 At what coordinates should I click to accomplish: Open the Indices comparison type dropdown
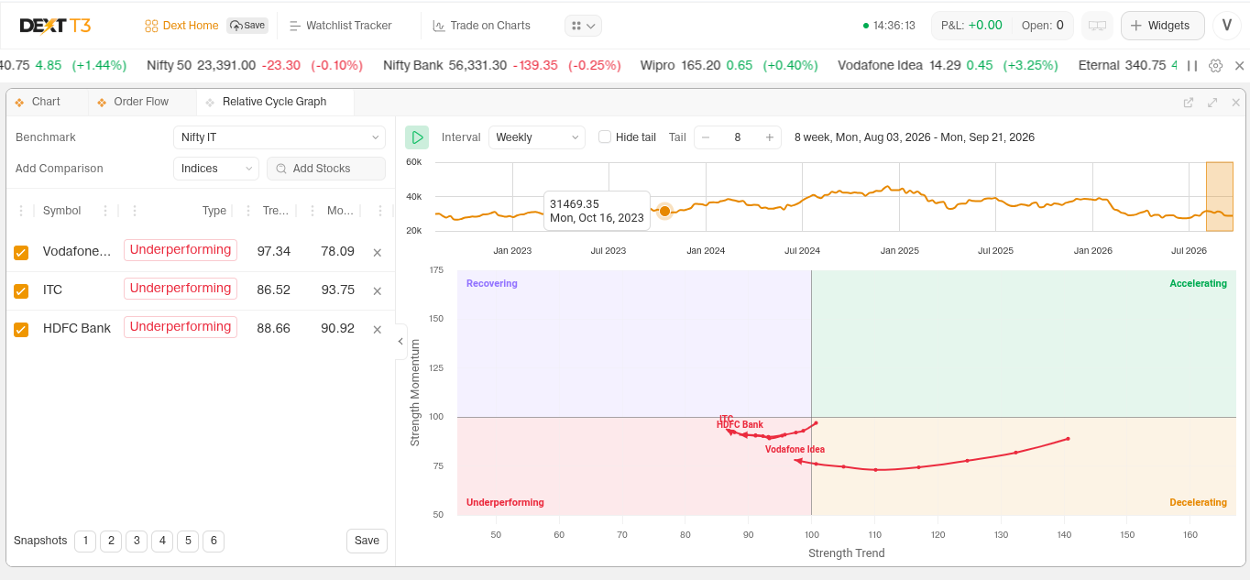pyautogui.click(x=216, y=169)
